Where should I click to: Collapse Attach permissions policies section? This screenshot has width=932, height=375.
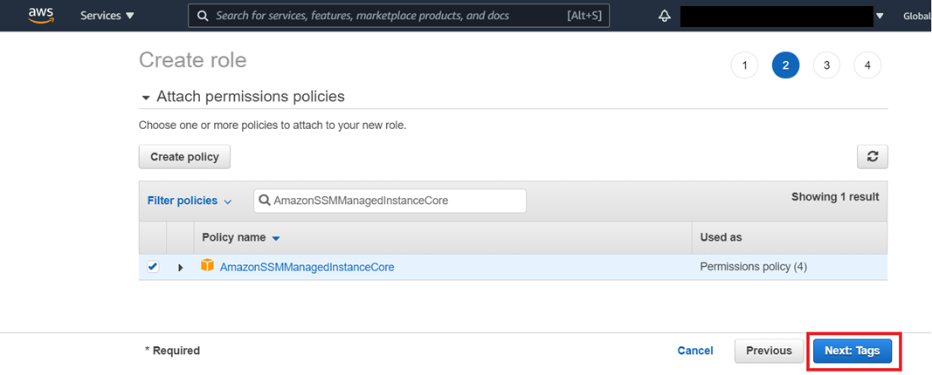tap(146, 98)
